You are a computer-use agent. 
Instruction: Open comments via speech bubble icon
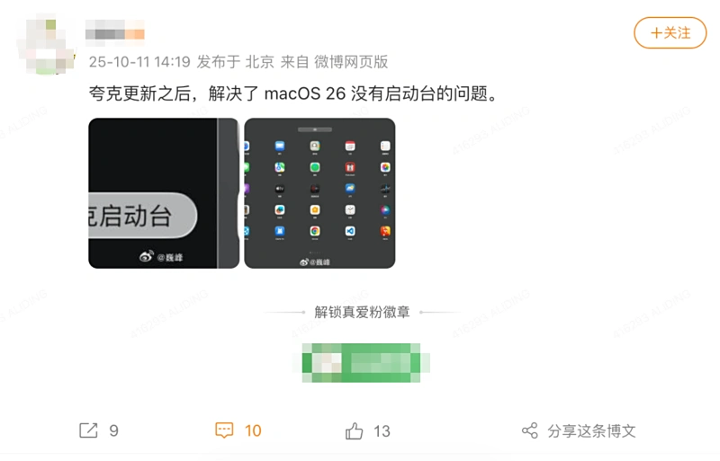[x=224, y=430]
